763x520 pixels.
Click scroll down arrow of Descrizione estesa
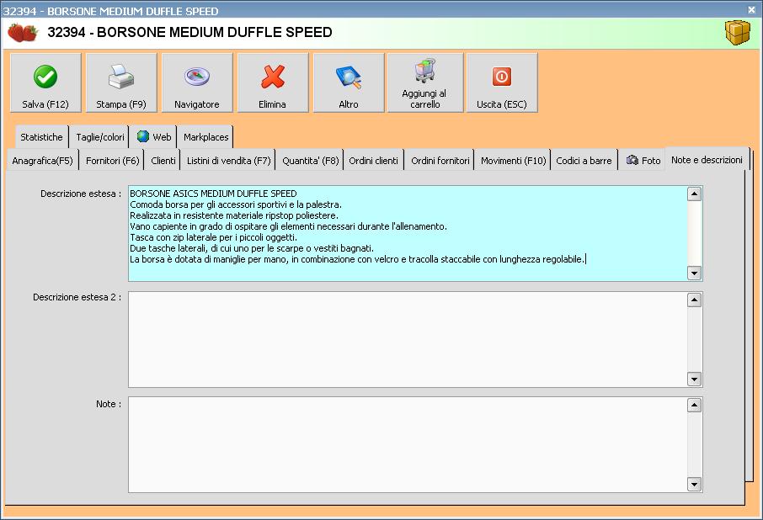[695, 273]
